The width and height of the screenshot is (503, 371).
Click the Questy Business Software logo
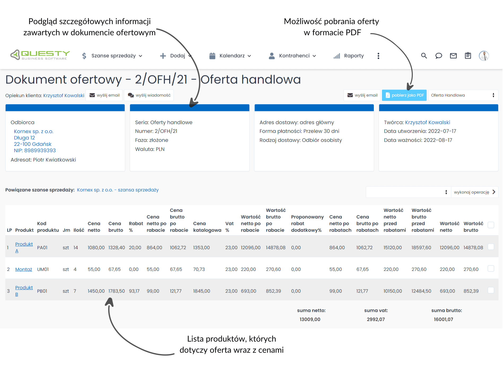click(40, 55)
